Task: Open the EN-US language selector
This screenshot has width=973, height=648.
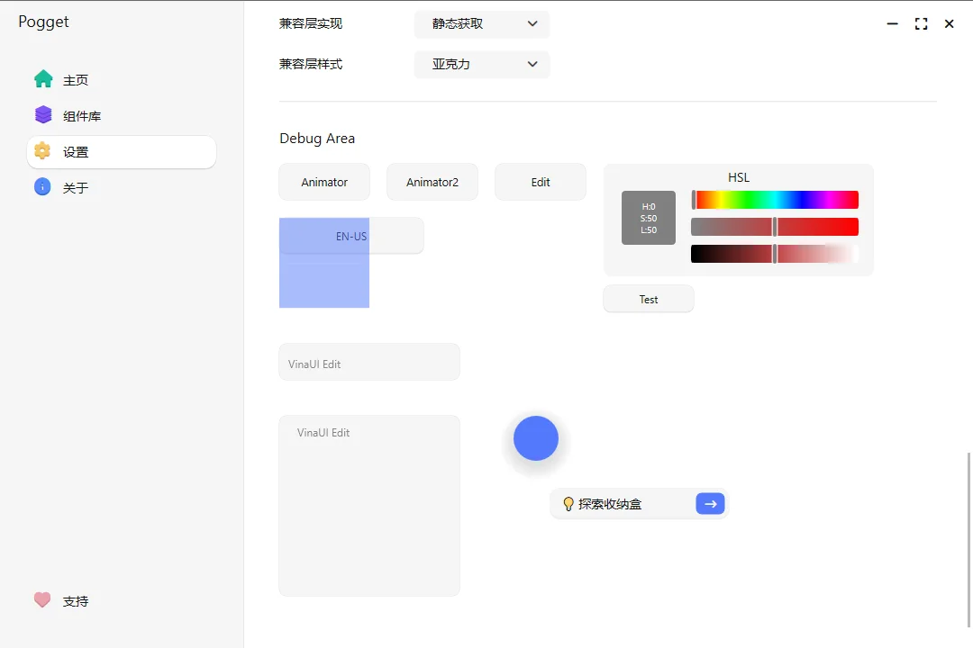Action: [x=351, y=236]
